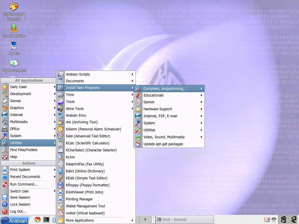Launch KJobViewer (Print Jobs)
Viewport: 299px width, 224px height.
click(x=96, y=192)
